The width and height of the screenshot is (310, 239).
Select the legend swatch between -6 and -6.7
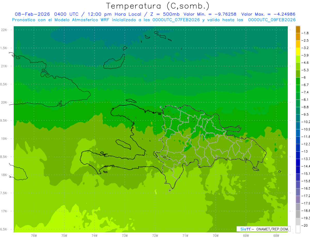pyautogui.click(x=298, y=81)
